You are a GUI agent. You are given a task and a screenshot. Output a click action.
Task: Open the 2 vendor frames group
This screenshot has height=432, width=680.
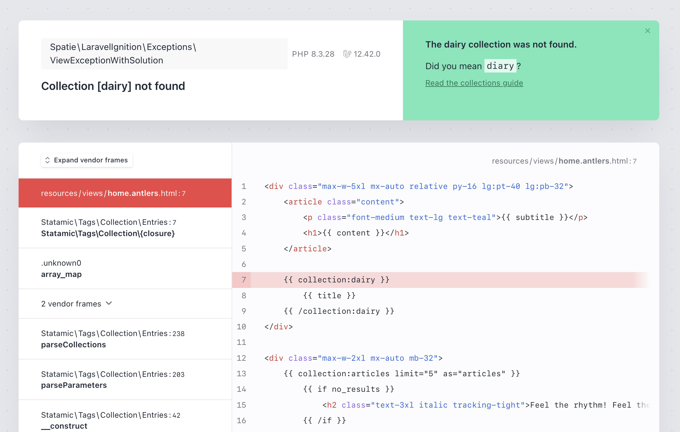click(71, 304)
